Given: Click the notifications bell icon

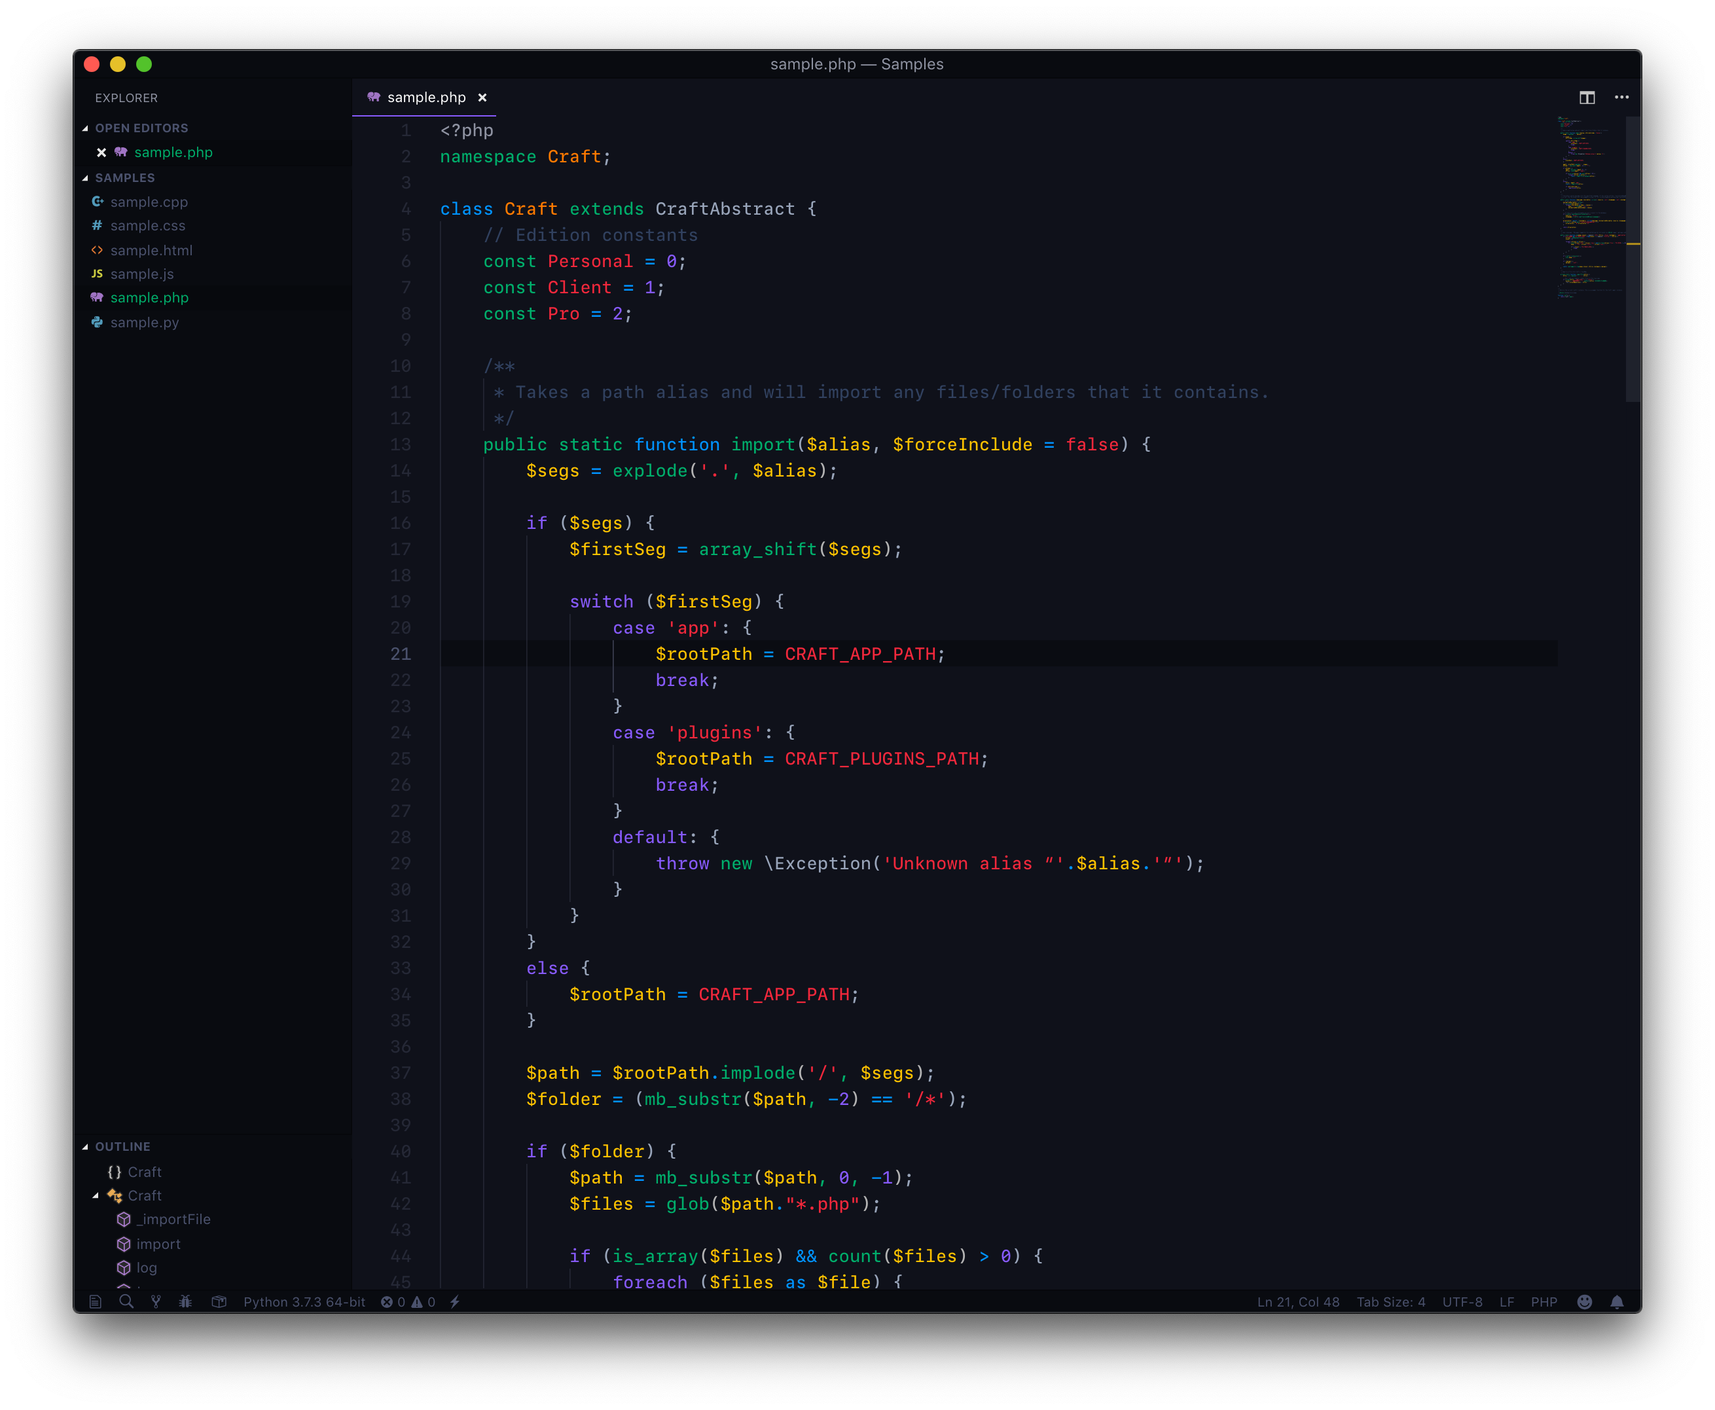Looking at the screenshot, I should point(1617,1302).
